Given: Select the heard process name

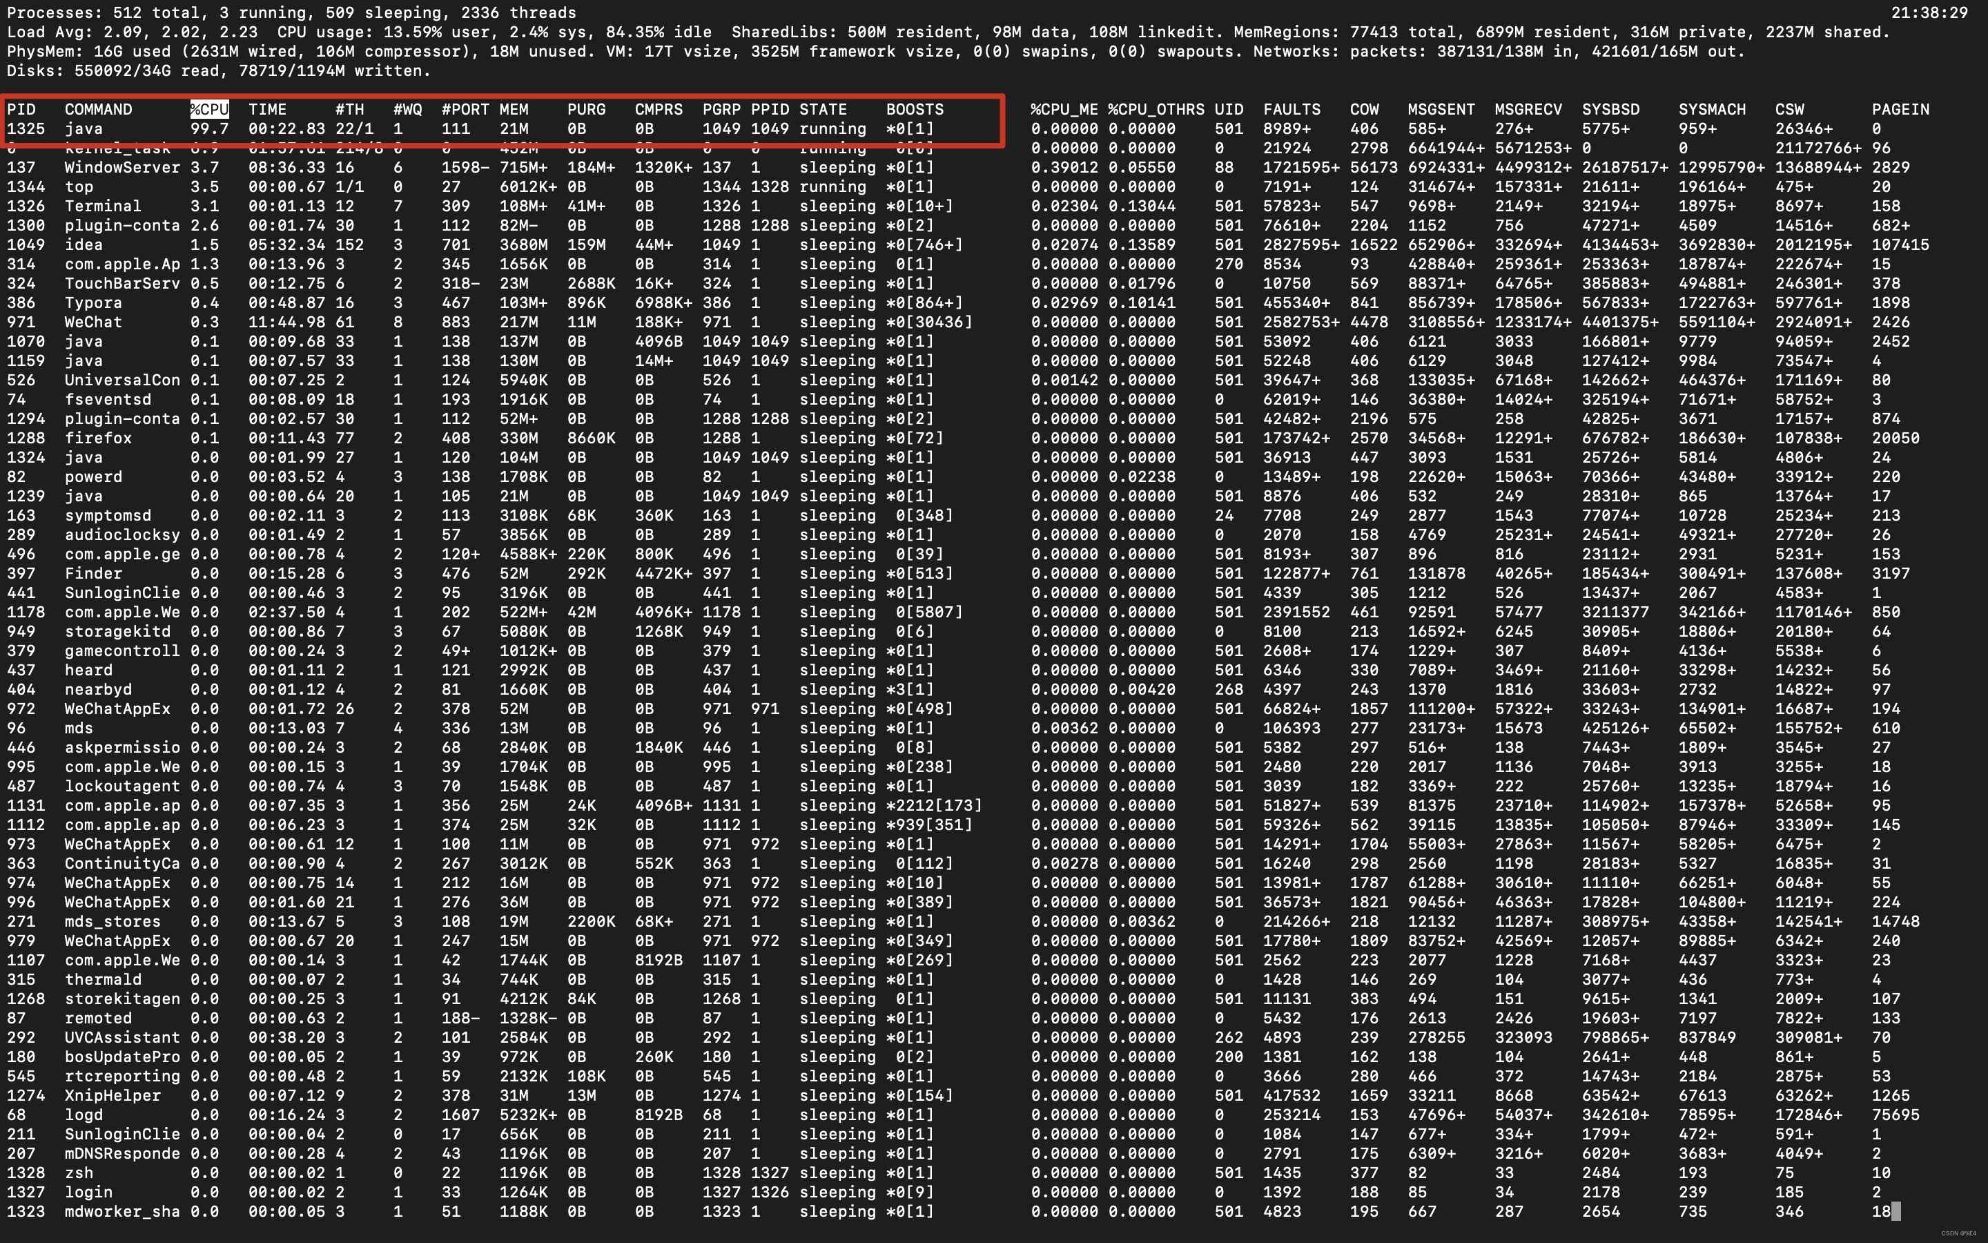Looking at the screenshot, I should point(89,670).
